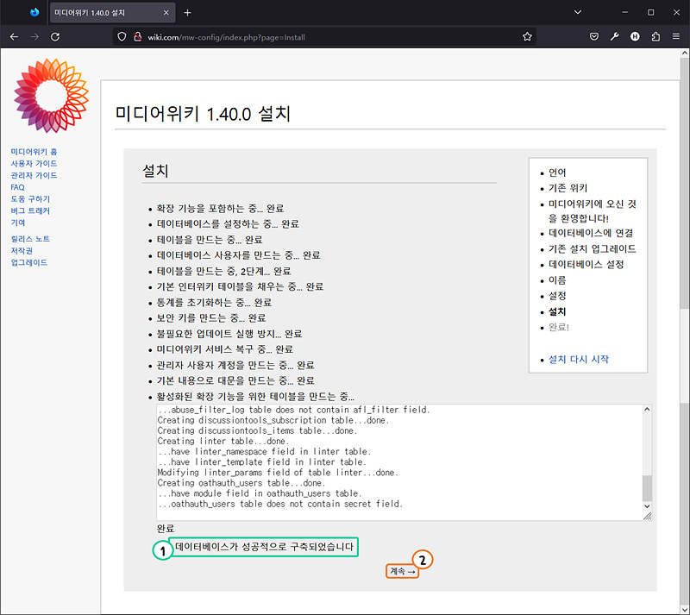
Task: Open the 미디어위키 홈 link
Action: pyautogui.click(x=34, y=152)
